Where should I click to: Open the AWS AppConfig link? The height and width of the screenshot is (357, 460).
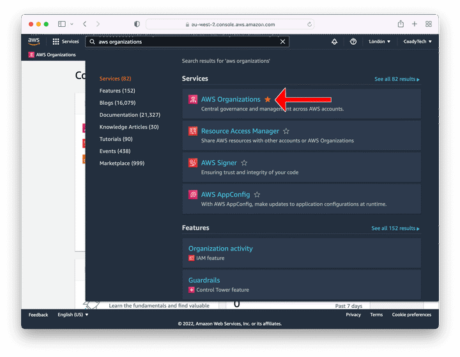(226, 195)
